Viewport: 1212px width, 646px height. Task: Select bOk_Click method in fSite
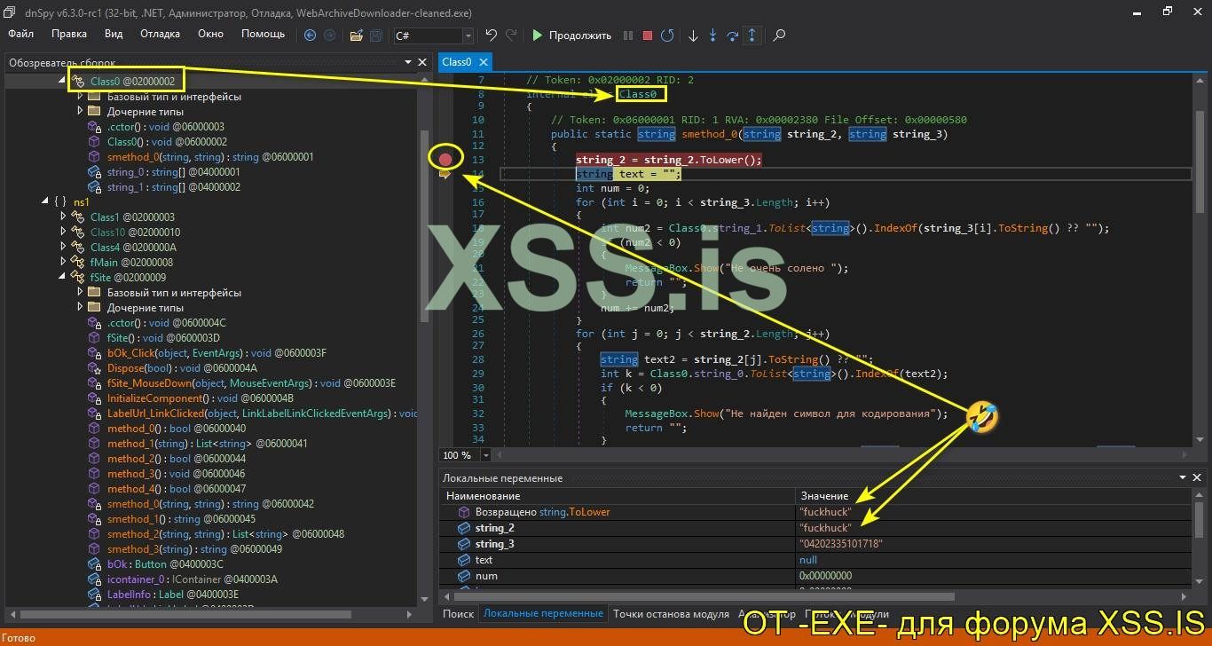click(x=216, y=353)
